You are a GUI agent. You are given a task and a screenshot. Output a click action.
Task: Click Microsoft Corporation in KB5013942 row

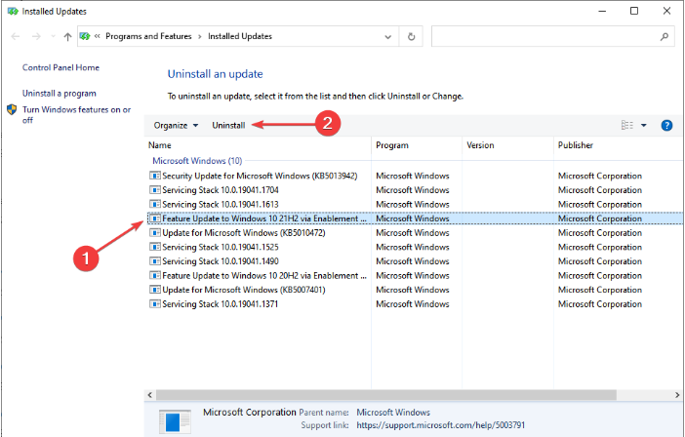pos(600,176)
